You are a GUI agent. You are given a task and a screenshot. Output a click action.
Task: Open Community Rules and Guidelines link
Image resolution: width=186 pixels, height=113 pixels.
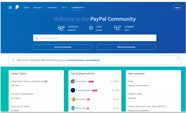click(x=83, y=60)
